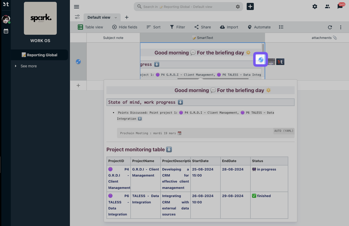Click the Share button in toolbar
This screenshot has width=349, height=226.
click(x=203, y=27)
